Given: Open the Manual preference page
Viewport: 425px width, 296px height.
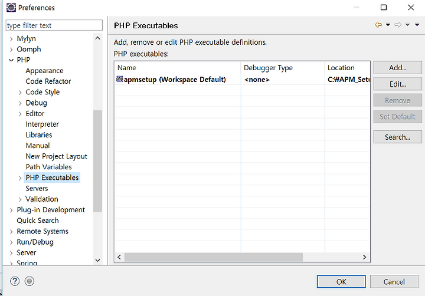Looking at the screenshot, I should pos(38,146).
